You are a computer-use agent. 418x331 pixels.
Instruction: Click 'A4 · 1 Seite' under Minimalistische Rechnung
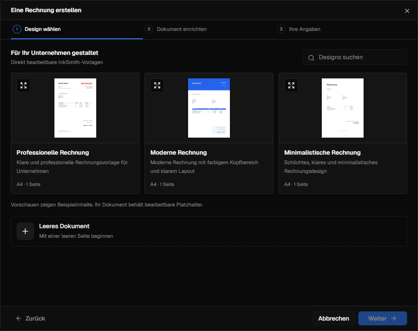pyautogui.click(x=296, y=184)
